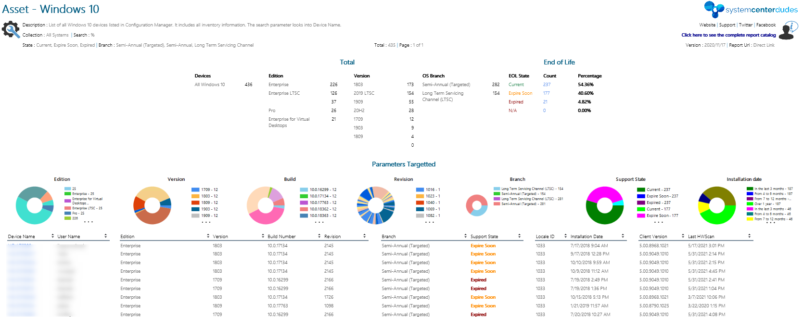
Task: Click the Expire Soon count 177
Action: (546, 93)
